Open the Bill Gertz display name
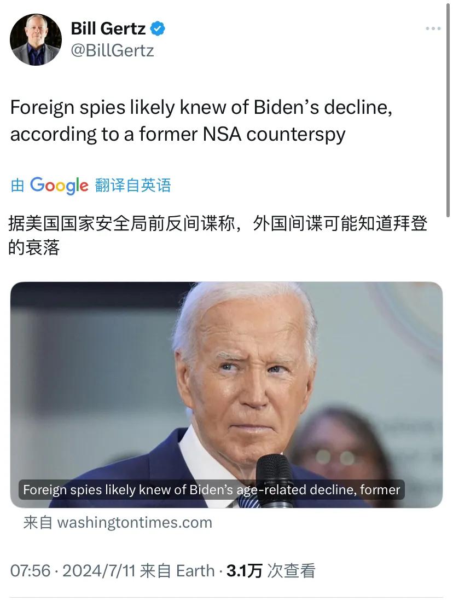Image resolution: width=453 pixels, height=601 pixels. [108, 29]
